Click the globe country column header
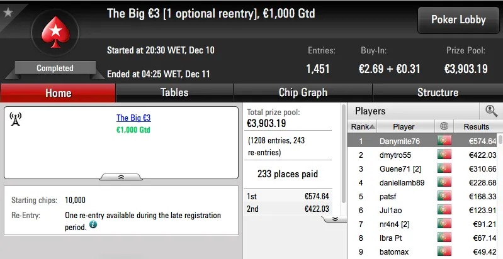 [444, 126]
